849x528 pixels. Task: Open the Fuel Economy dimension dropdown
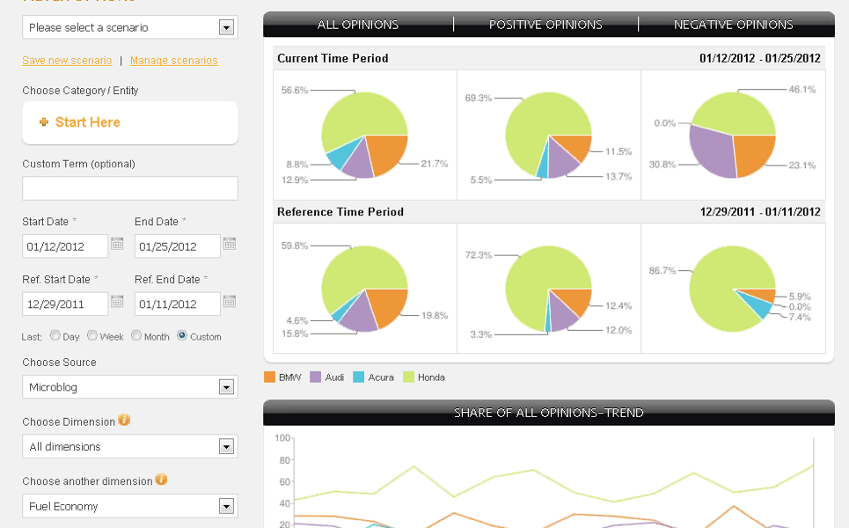click(226, 506)
